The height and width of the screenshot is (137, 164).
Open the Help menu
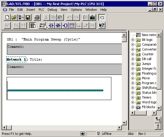(x=104, y=10)
